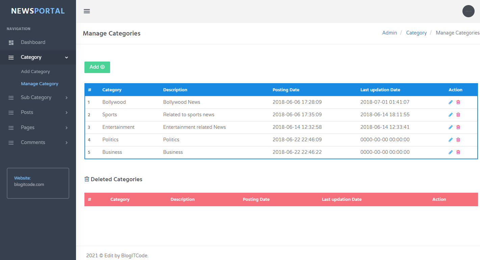The height and width of the screenshot is (260, 480).
Task: Click the blogitcode.com website text in sidebar
Action: [29, 184]
